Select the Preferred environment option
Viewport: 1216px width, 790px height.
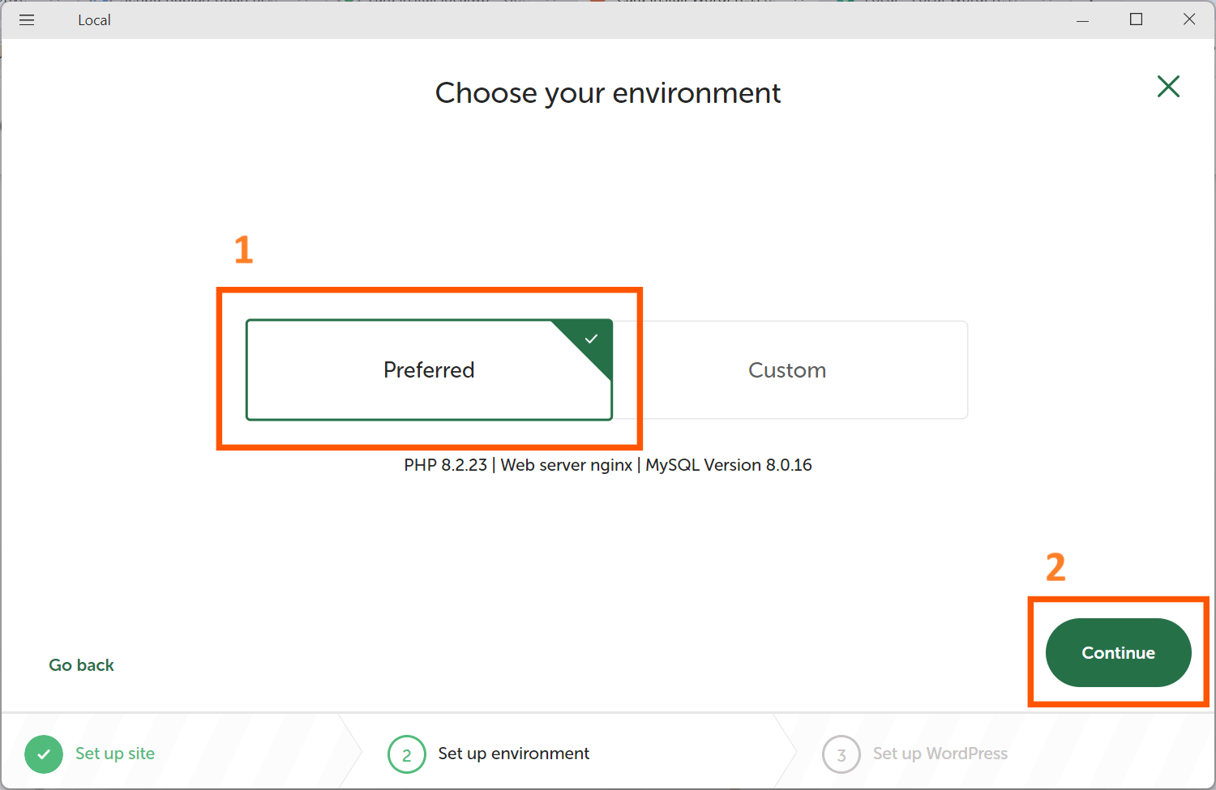tap(429, 370)
